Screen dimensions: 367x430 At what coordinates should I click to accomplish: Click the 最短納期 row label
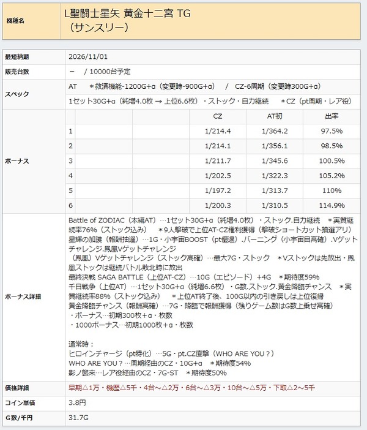[17, 57]
